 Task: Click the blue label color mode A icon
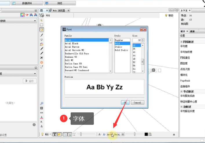104,134
